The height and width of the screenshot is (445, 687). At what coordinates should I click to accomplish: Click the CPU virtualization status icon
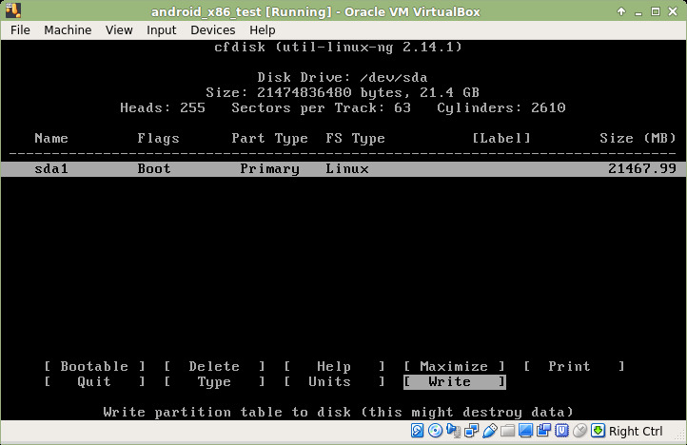561,431
